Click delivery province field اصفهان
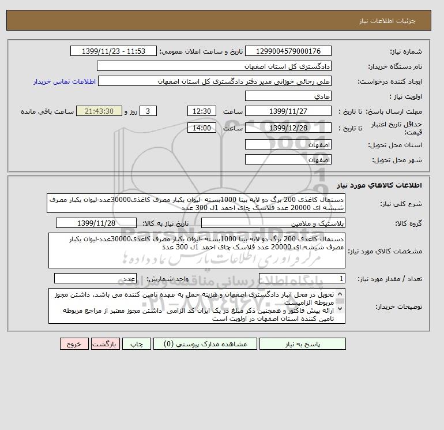The width and height of the screenshot is (444, 430). 288,145
